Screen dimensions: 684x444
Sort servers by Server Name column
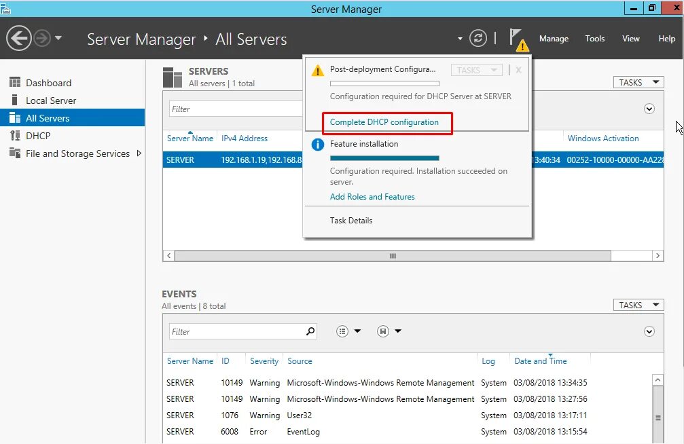(x=190, y=138)
